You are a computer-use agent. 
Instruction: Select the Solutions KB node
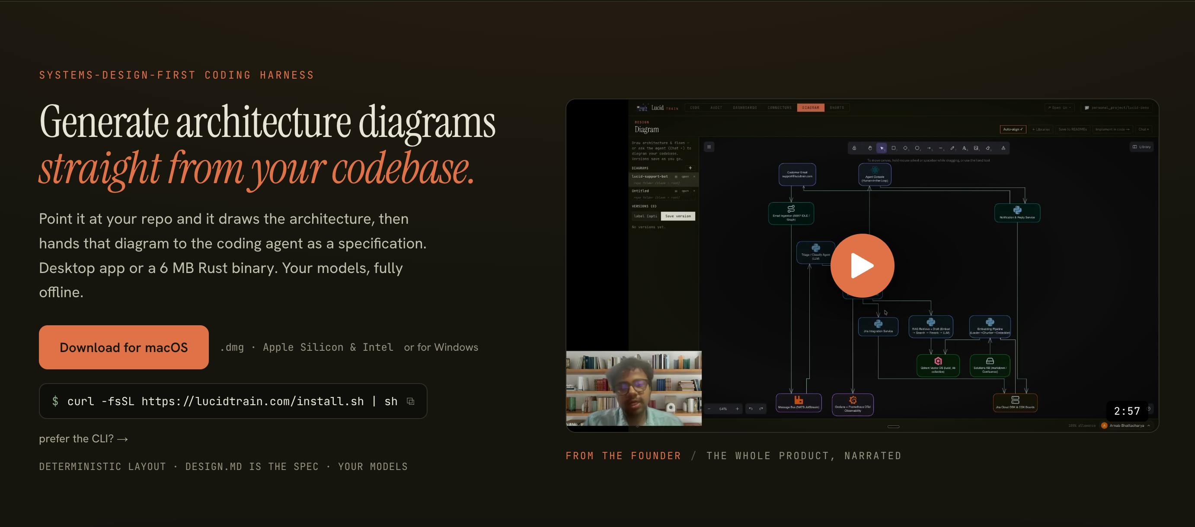point(990,365)
